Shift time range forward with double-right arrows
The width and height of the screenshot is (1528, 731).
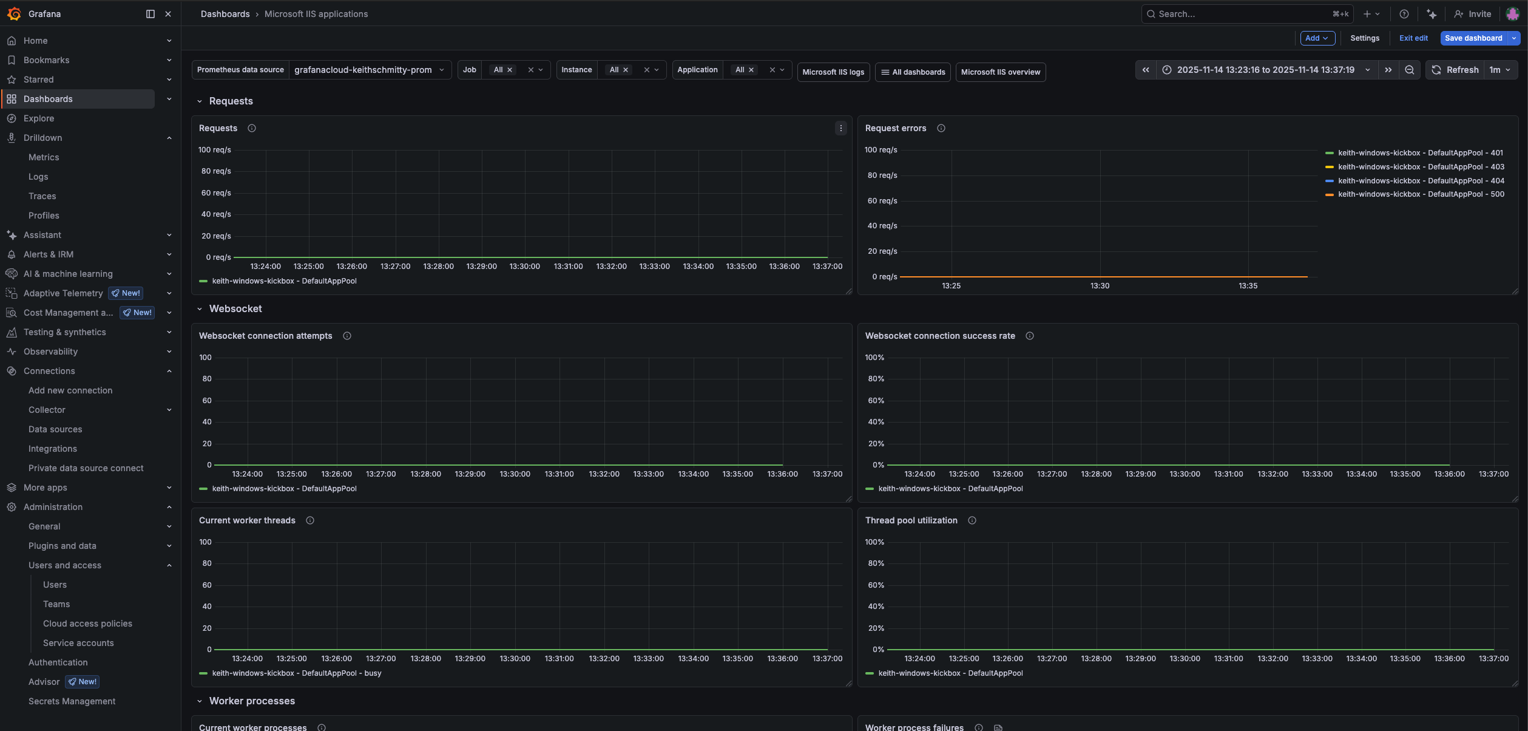tap(1388, 70)
